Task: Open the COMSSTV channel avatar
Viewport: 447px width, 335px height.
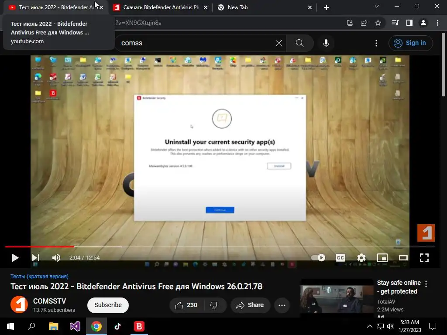Action: pyautogui.click(x=19, y=304)
